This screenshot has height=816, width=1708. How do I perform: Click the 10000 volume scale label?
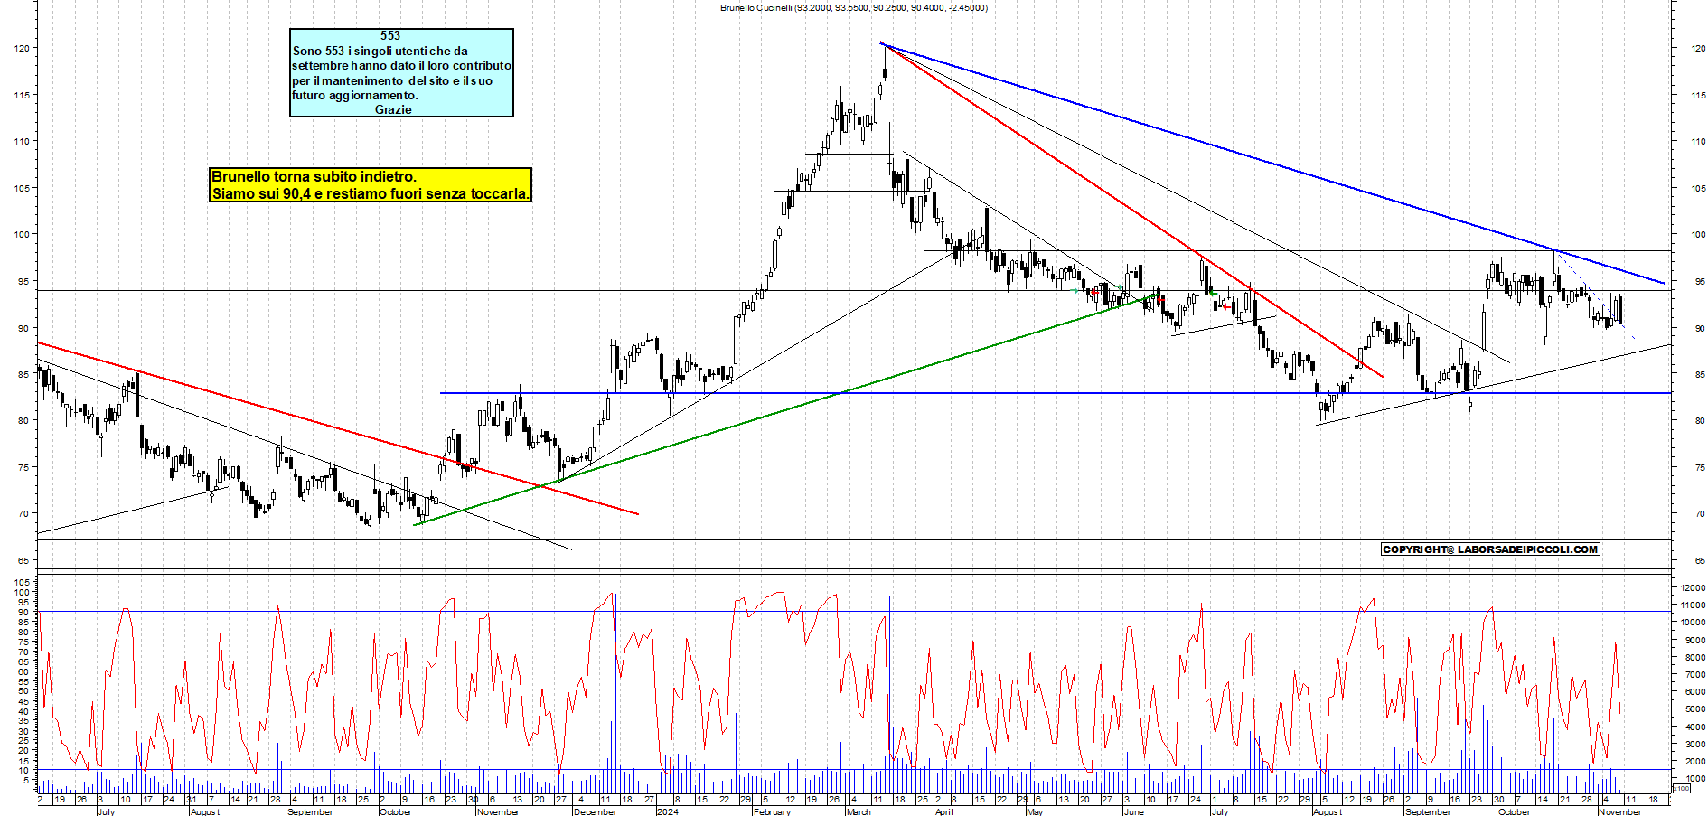coord(1693,623)
